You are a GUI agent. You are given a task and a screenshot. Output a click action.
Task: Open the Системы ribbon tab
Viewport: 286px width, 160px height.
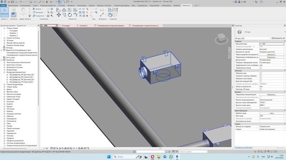click(x=62, y=6)
